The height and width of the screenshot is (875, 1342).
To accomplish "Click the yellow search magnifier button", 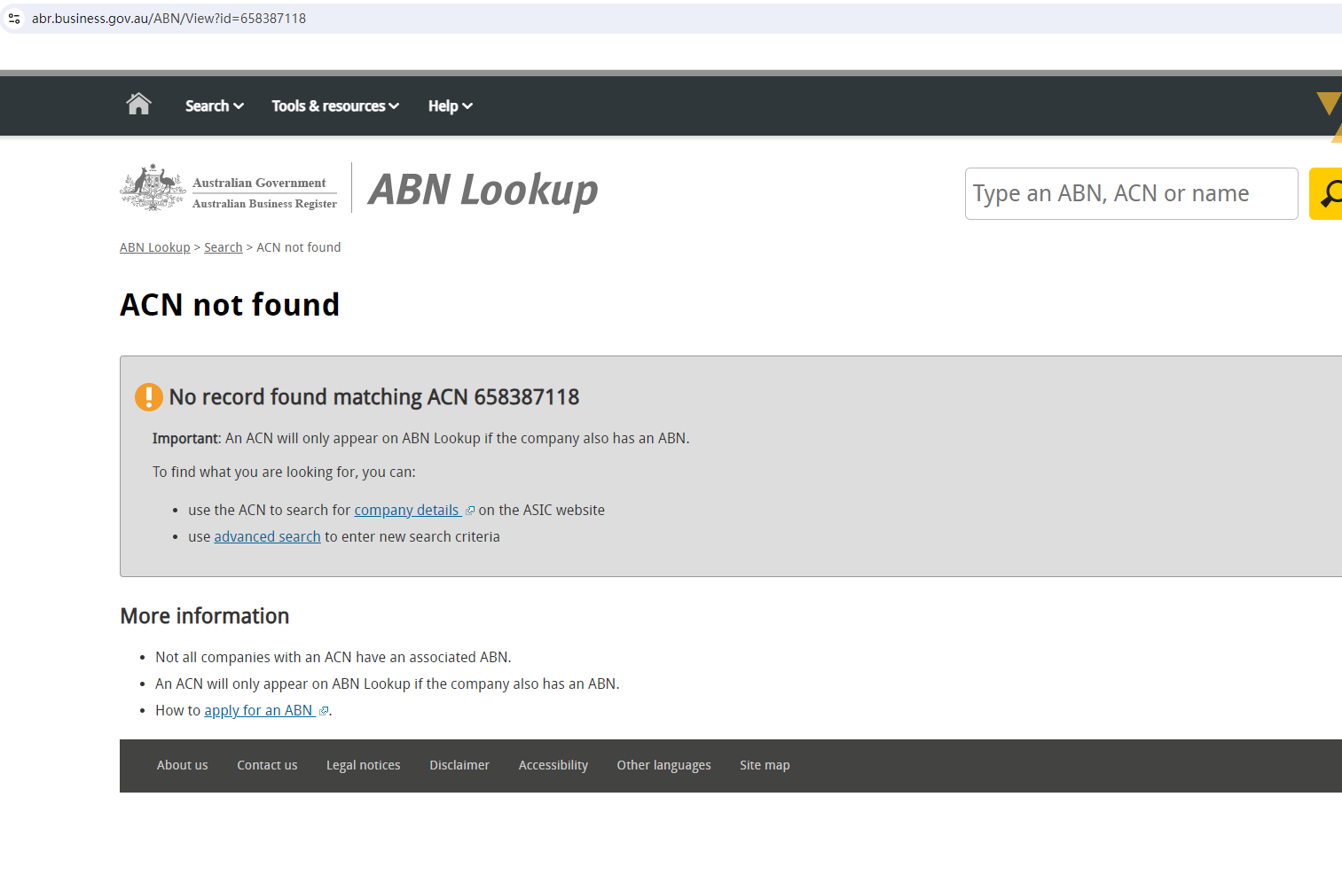I will coord(1327,193).
